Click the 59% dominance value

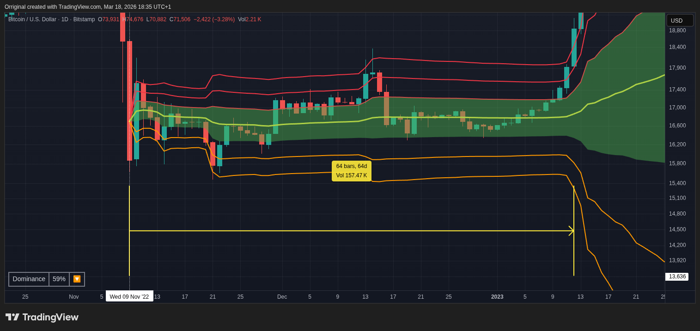(59, 279)
